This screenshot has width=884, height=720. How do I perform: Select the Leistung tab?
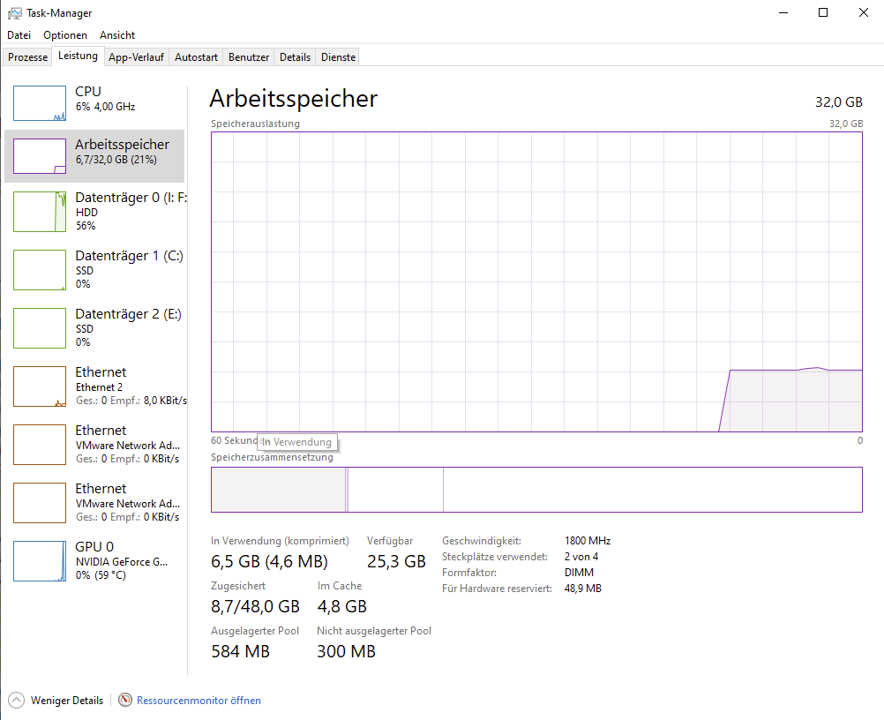(78, 56)
